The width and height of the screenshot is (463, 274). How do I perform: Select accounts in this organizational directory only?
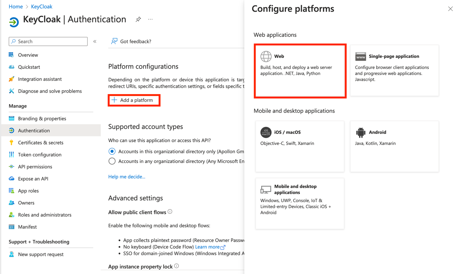coord(112,151)
